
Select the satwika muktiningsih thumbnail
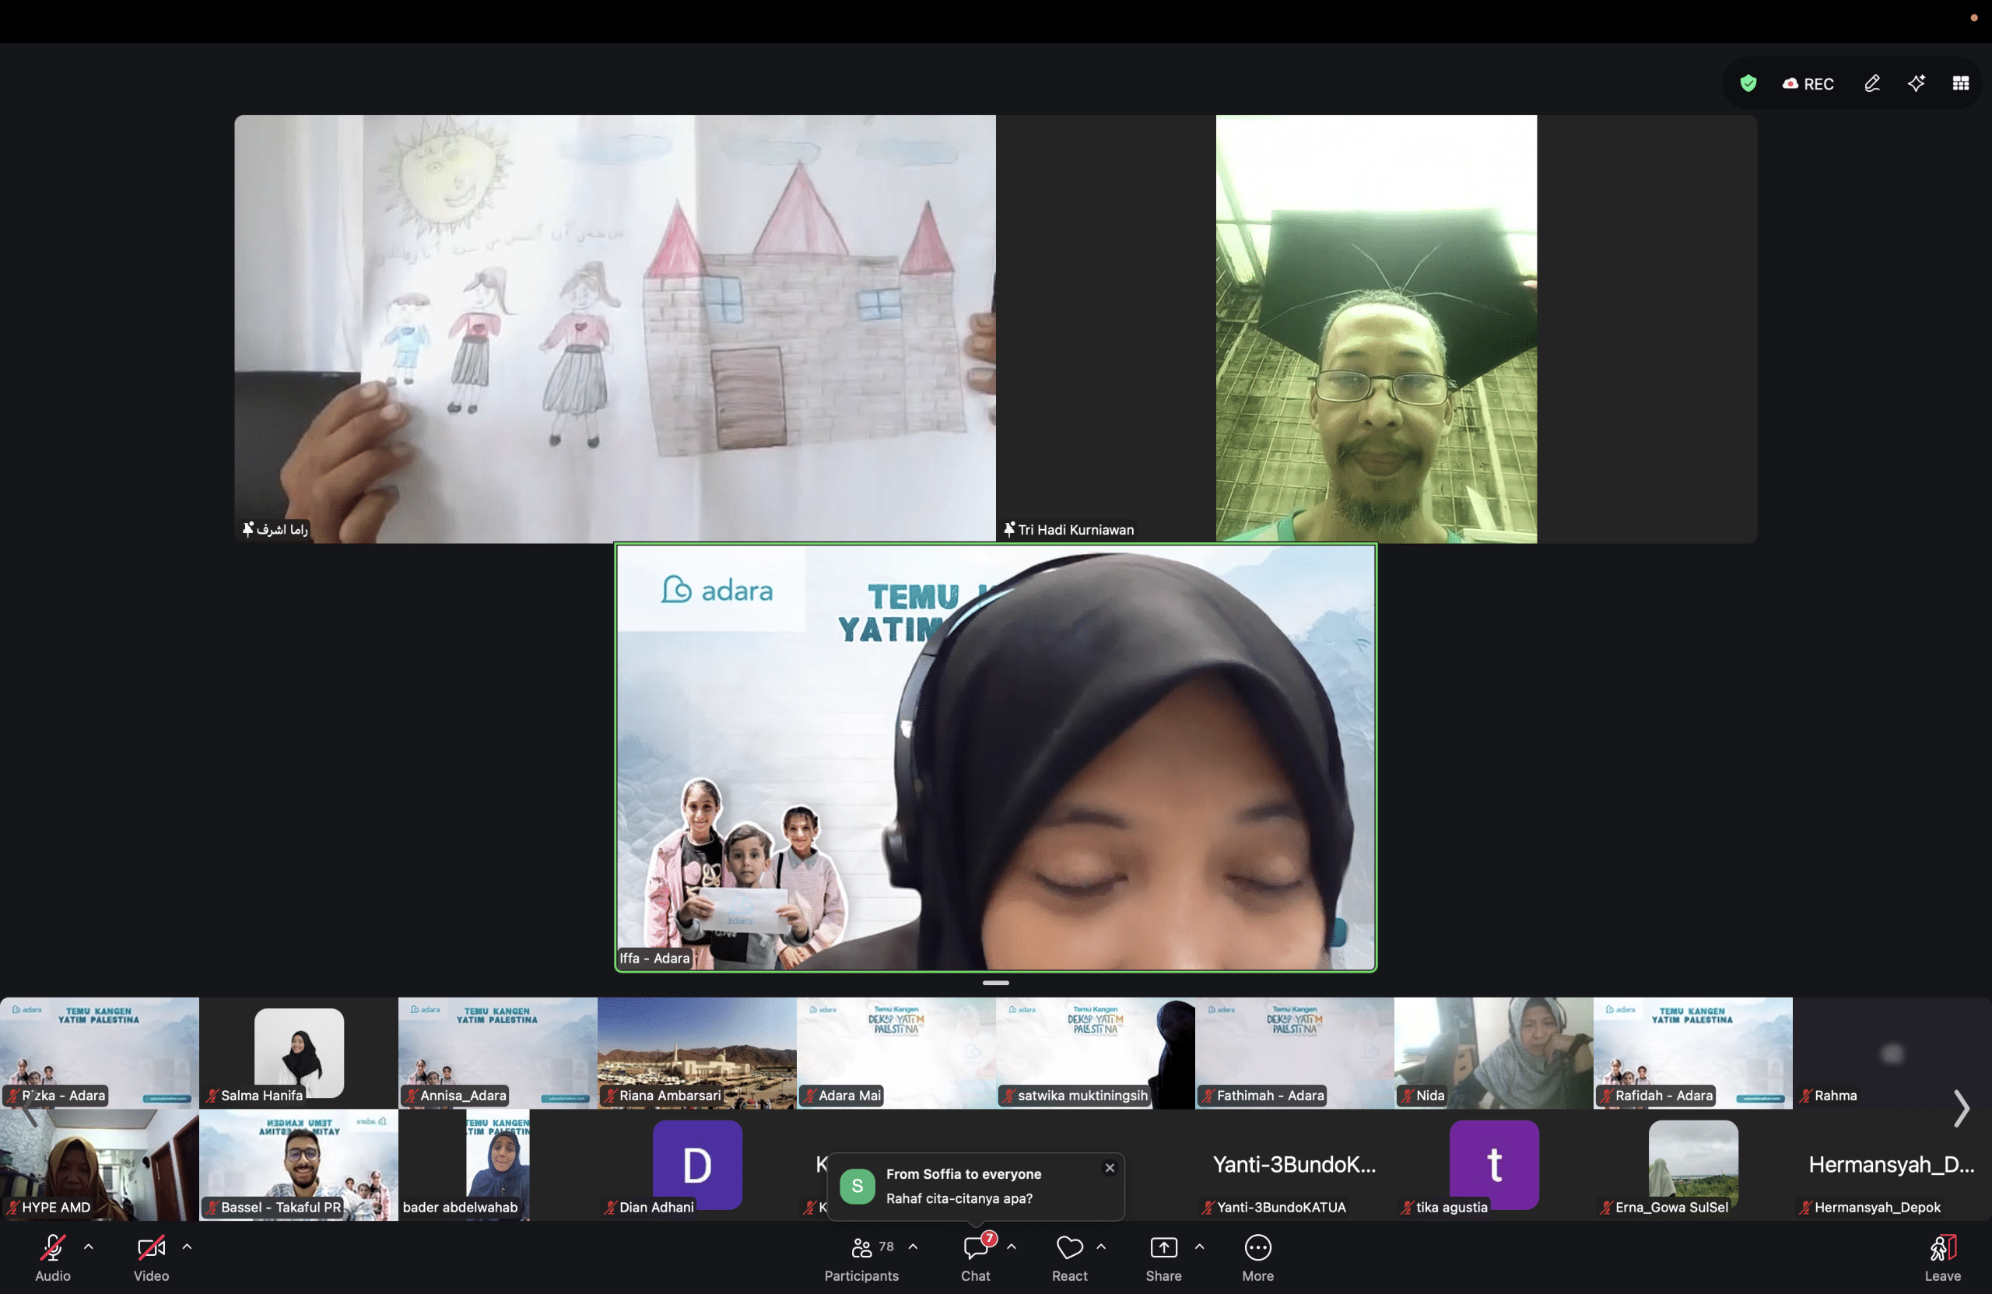[x=1096, y=1053]
